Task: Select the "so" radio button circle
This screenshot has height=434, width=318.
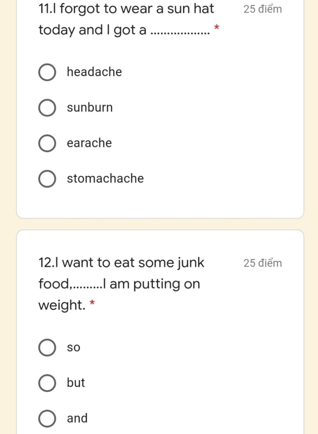Action: [47, 347]
